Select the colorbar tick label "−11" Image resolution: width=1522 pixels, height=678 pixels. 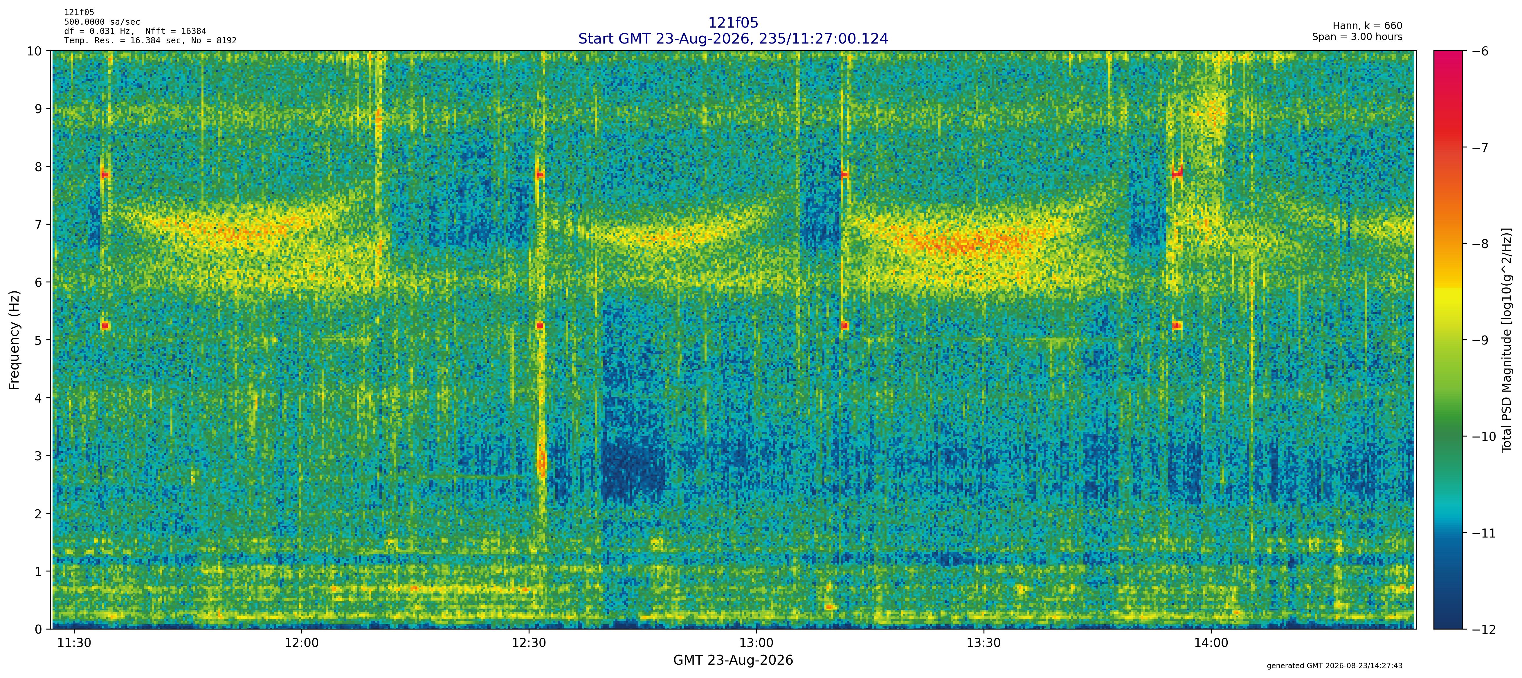point(1483,533)
